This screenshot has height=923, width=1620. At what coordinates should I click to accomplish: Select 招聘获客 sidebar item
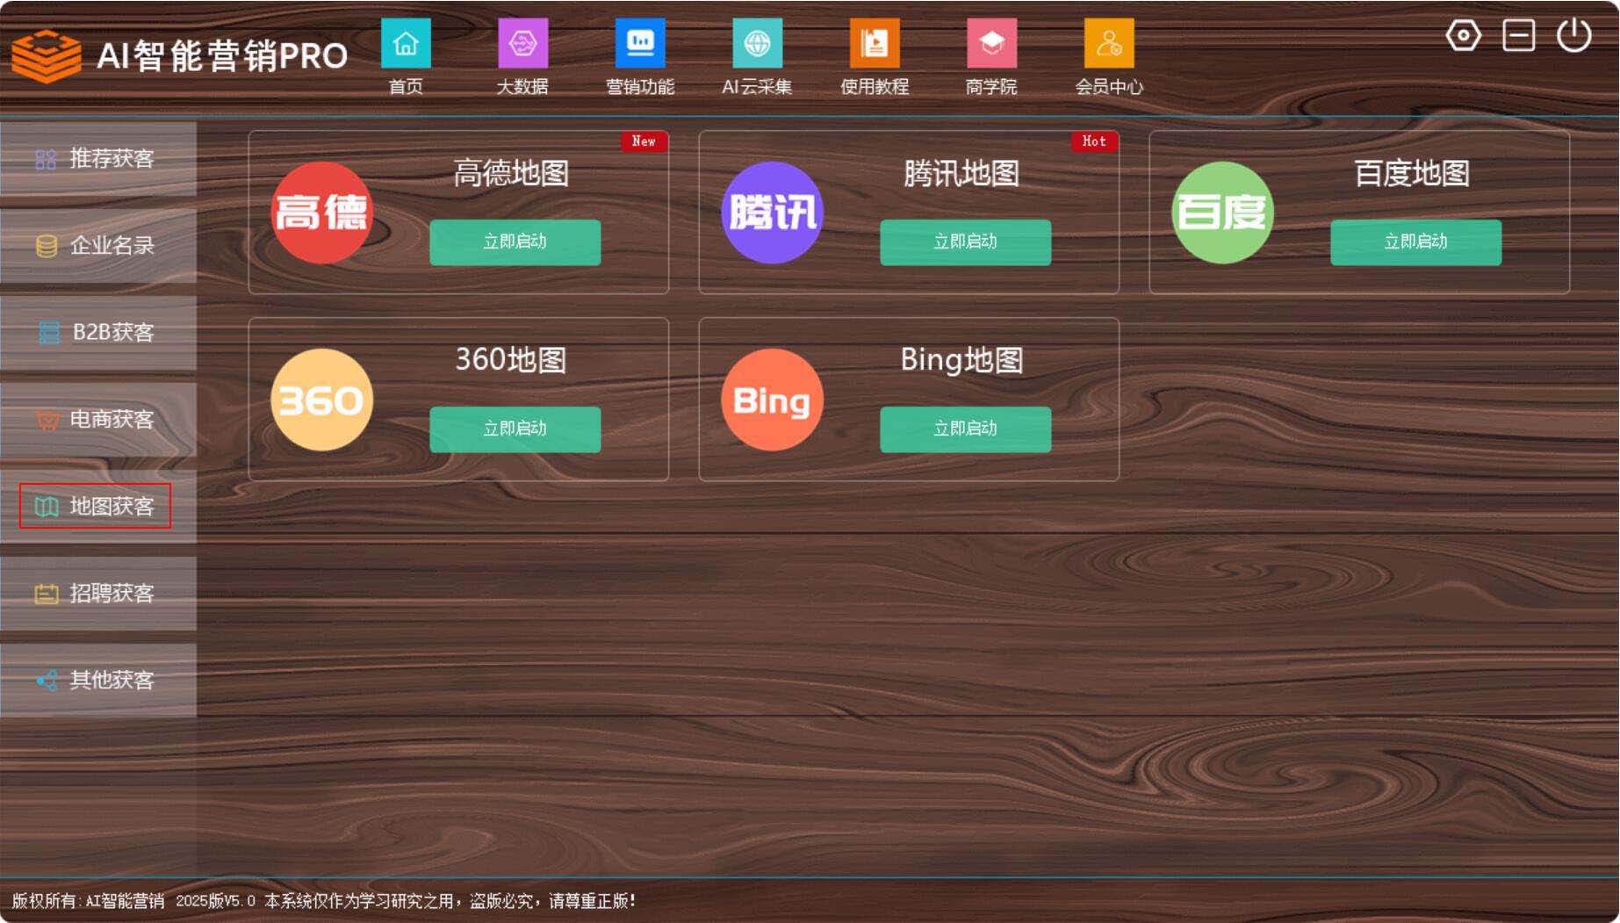click(x=97, y=594)
